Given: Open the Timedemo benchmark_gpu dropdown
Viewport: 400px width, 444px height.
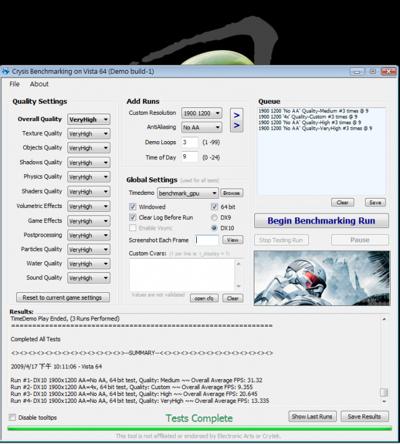Looking at the screenshot, I should (187, 193).
